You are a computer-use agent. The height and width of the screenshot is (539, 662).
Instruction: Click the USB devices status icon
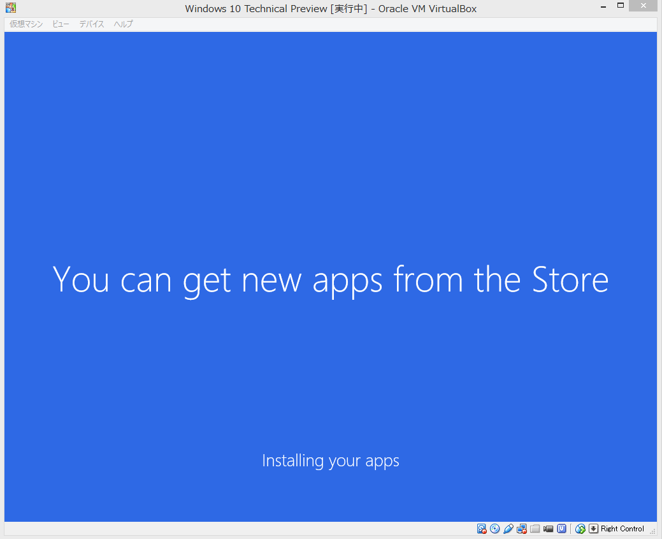pos(508,528)
